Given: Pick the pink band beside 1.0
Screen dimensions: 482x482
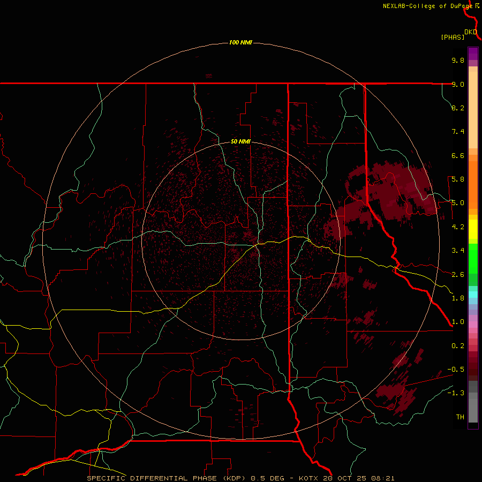Looking at the screenshot, I should [473, 325].
